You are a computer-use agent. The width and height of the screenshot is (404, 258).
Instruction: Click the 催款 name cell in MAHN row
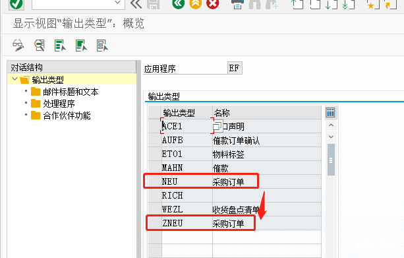(267, 168)
